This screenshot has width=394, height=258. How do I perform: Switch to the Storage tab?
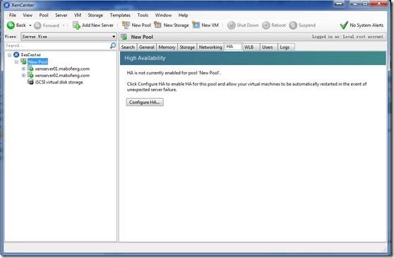coord(187,47)
